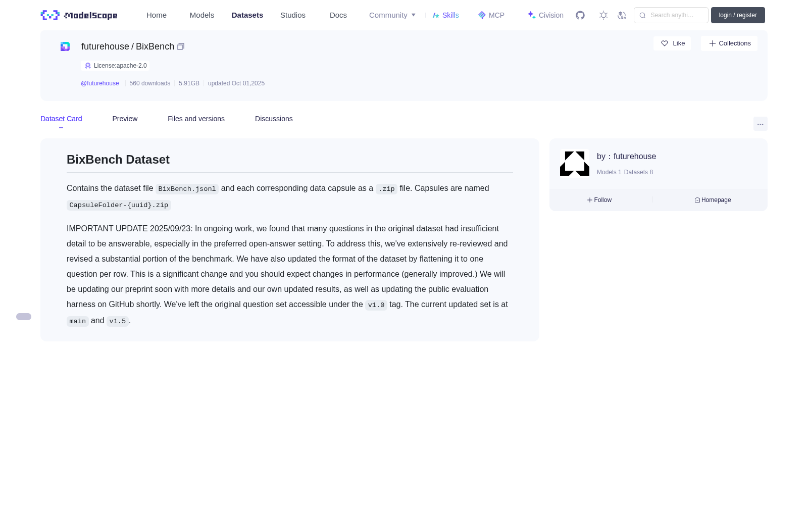This screenshot has height=505, width=808.
Task: Click the 'v1.5' code text
Action: tap(118, 321)
